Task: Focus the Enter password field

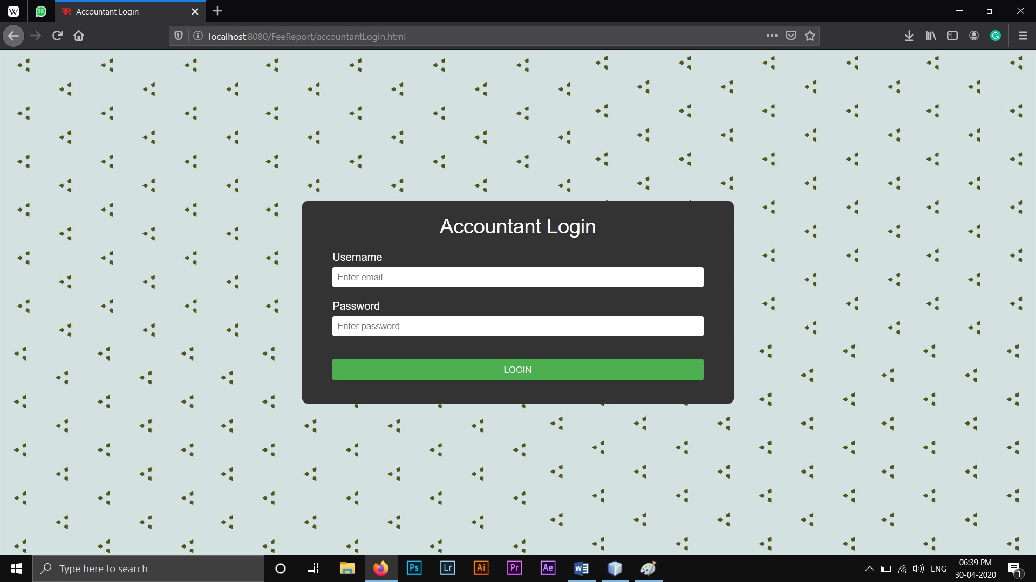Action: coord(517,326)
